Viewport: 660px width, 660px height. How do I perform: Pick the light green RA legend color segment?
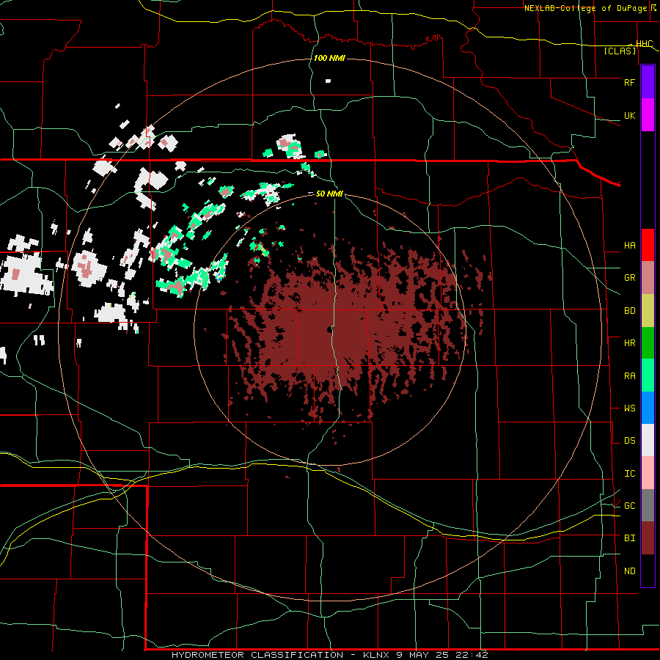(648, 375)
